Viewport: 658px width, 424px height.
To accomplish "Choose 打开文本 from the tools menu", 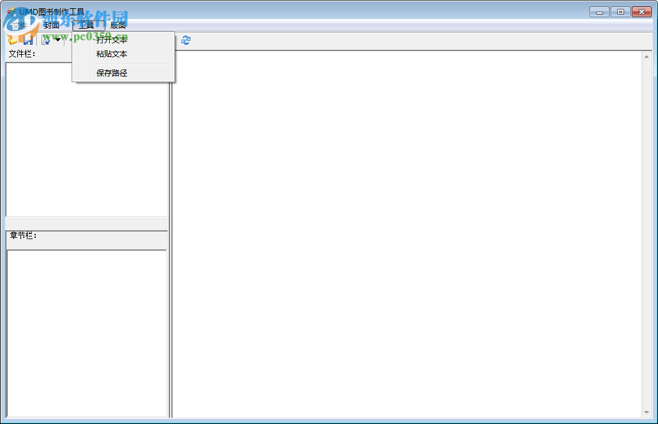I will click(x=123, y=40).
